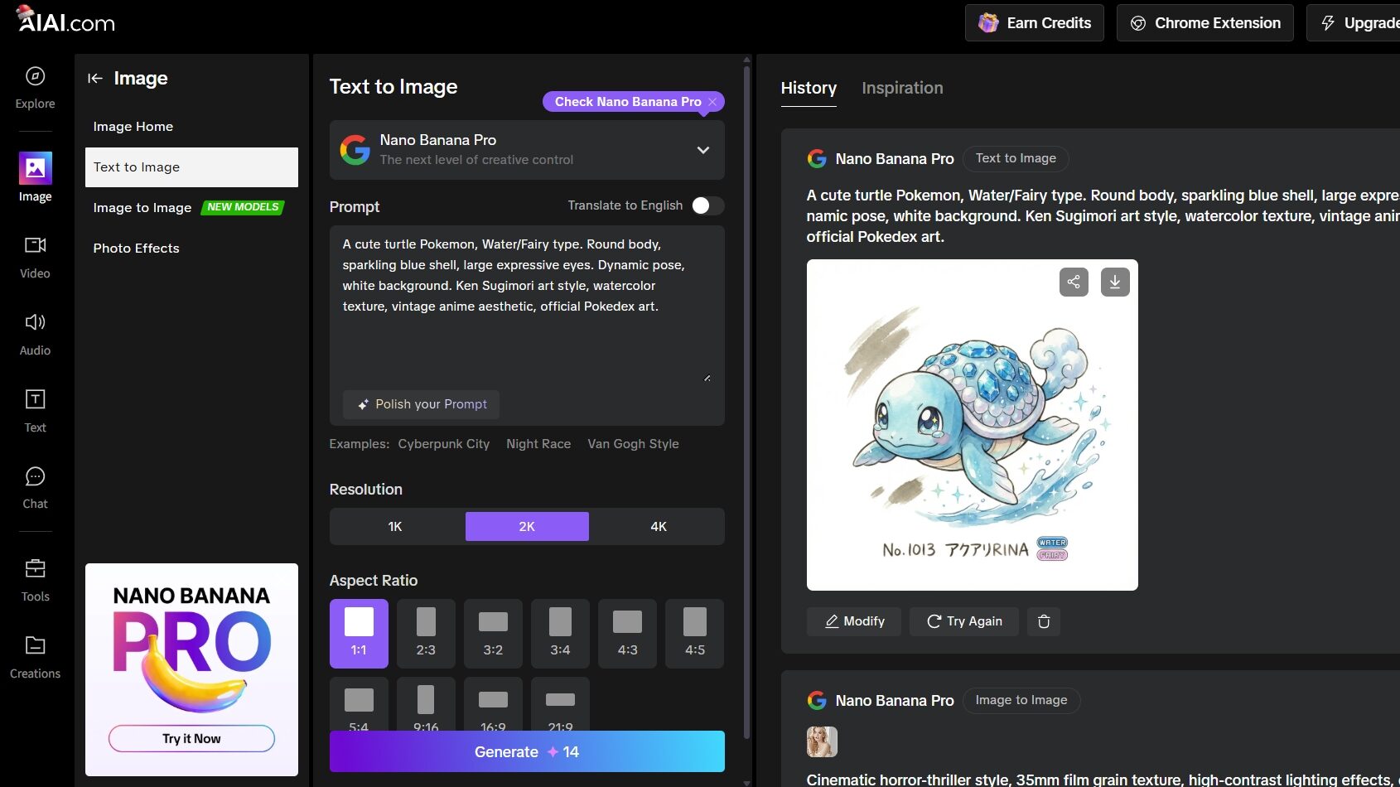
Task: Click the Nano Banana PRO promo banner
Action: 191,669
